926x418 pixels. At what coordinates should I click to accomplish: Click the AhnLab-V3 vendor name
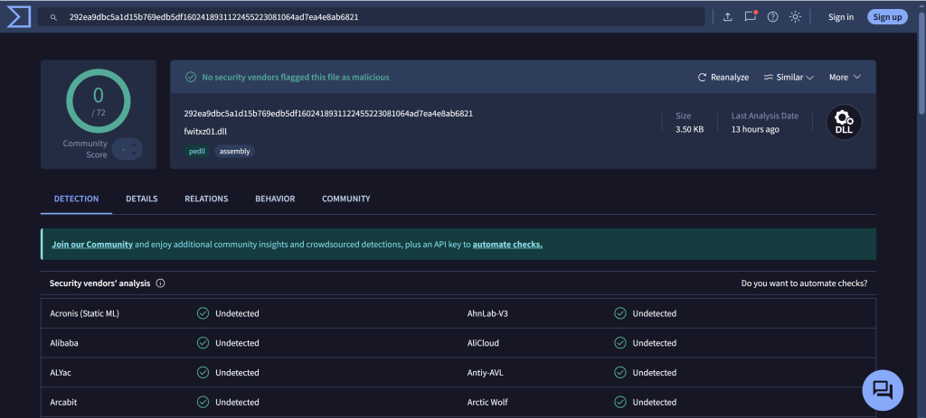click(x=487, y=313)
